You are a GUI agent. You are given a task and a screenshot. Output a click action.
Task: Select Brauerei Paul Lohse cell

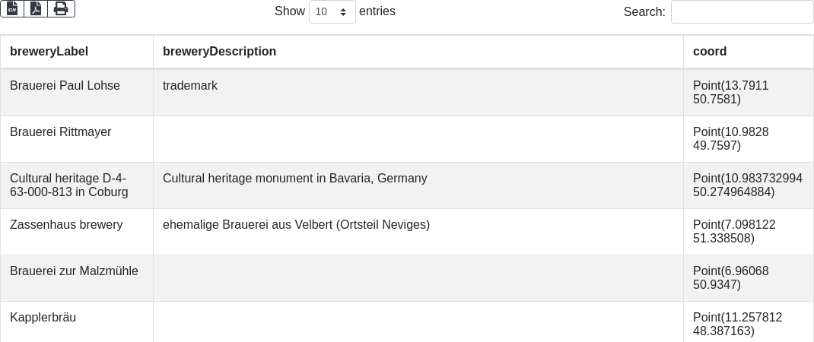point(77,93)
